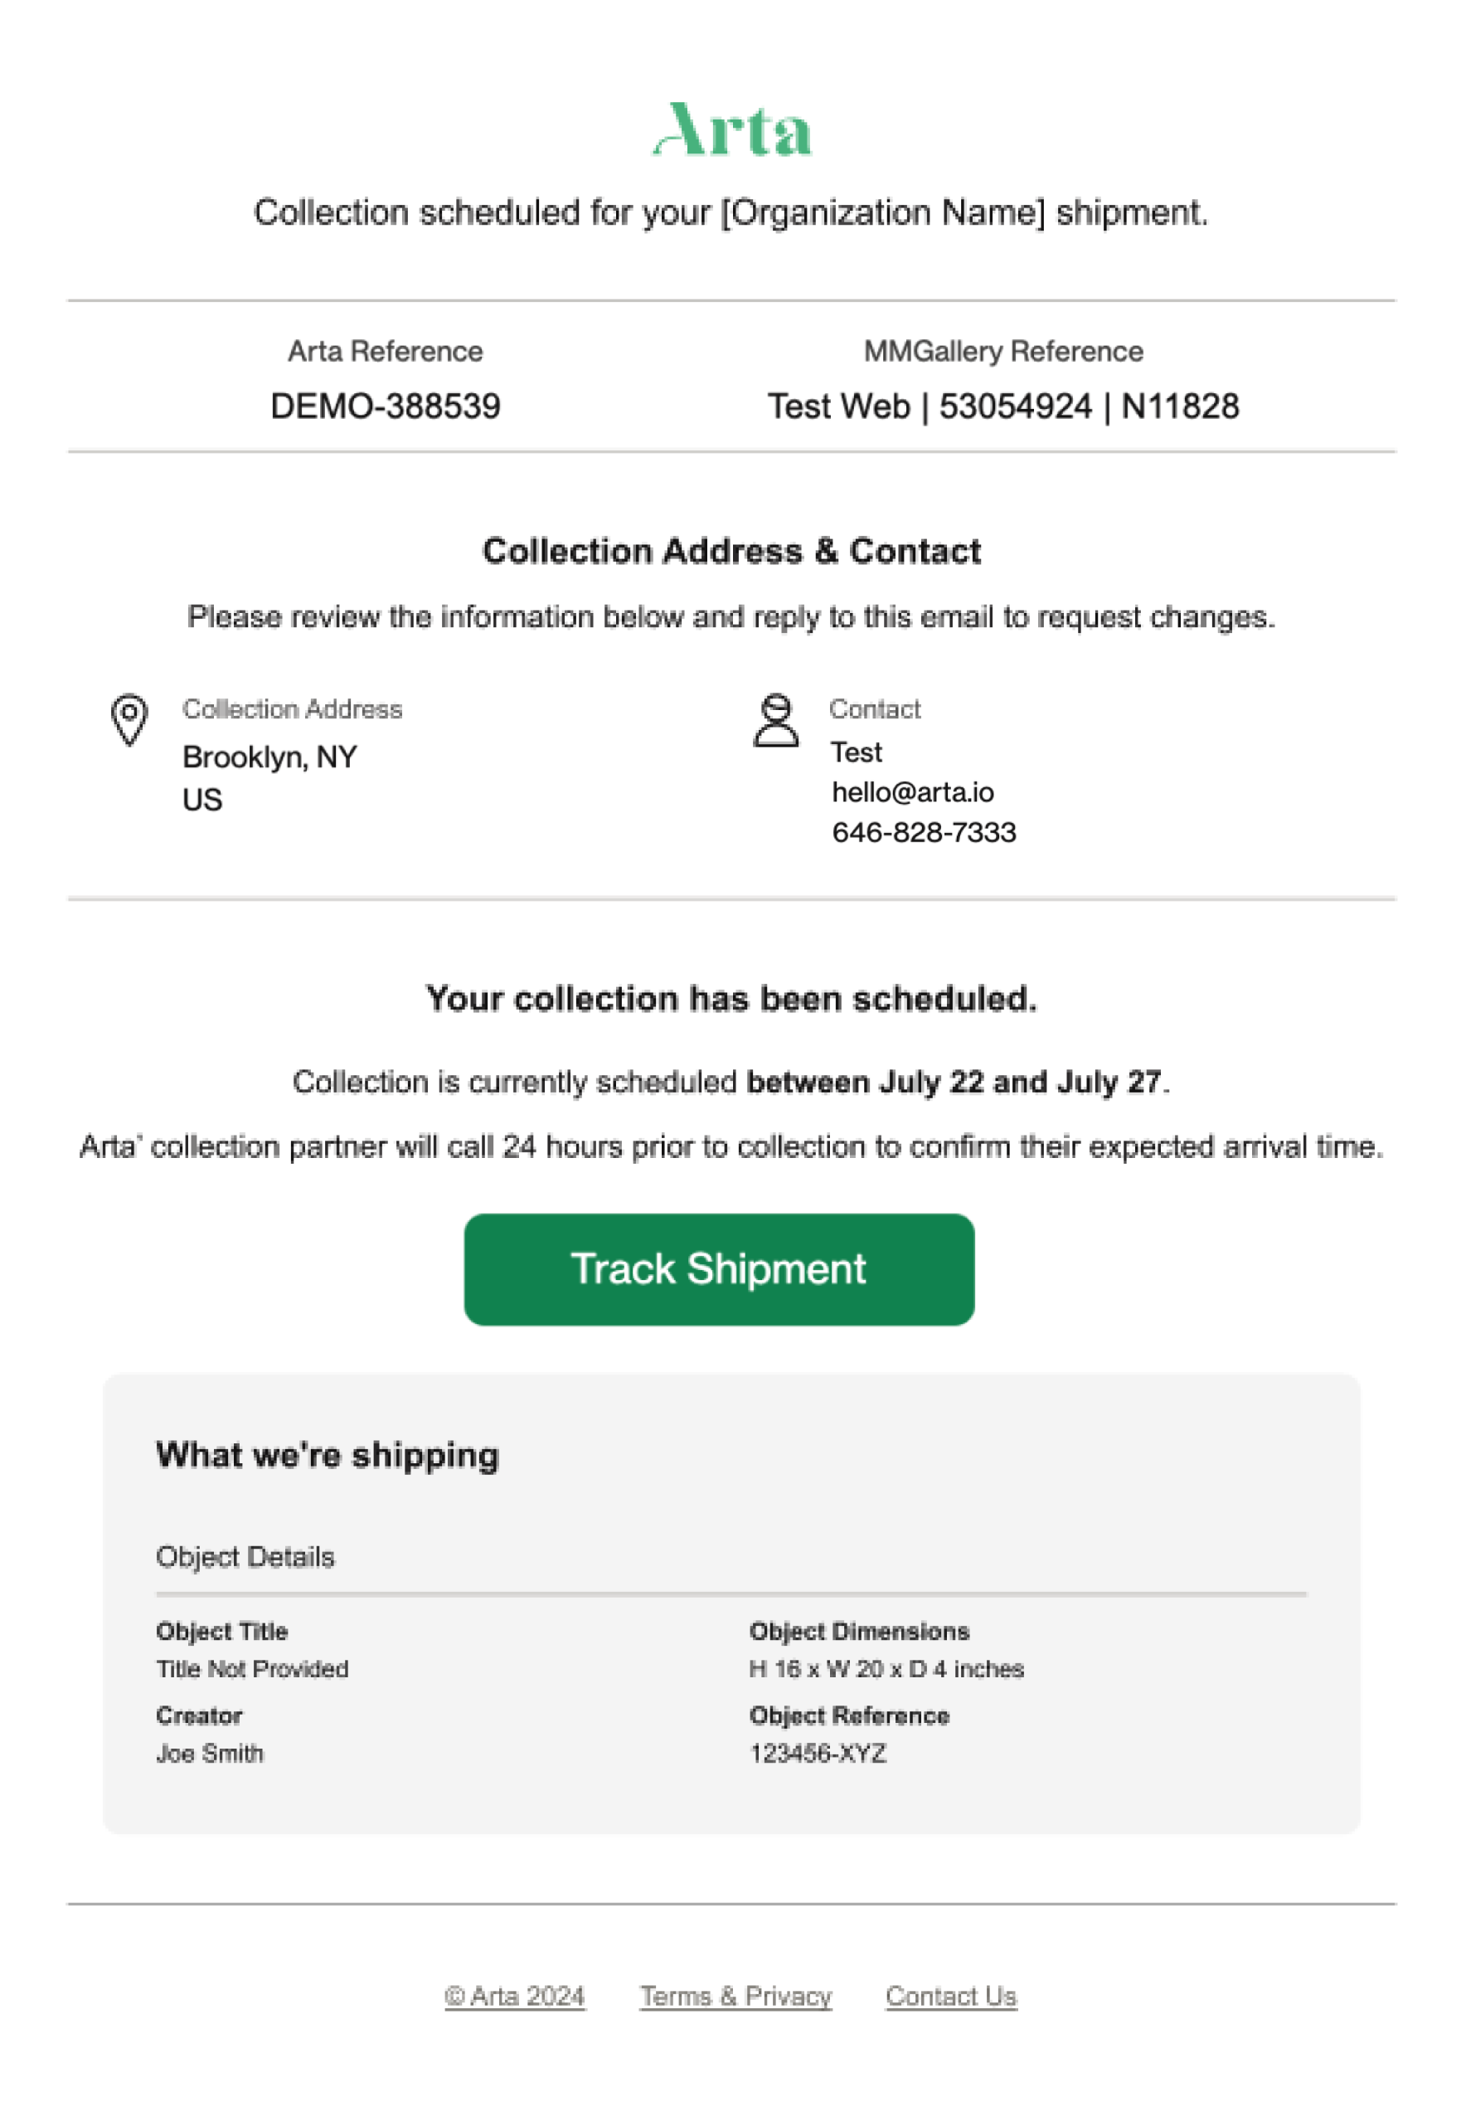The image size is (1466, 2102).
Task: Click the creator name Joe Smith
Action: (210, 1754)
